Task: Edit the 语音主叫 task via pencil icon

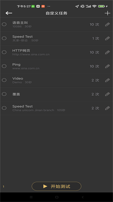Action: 107,24
